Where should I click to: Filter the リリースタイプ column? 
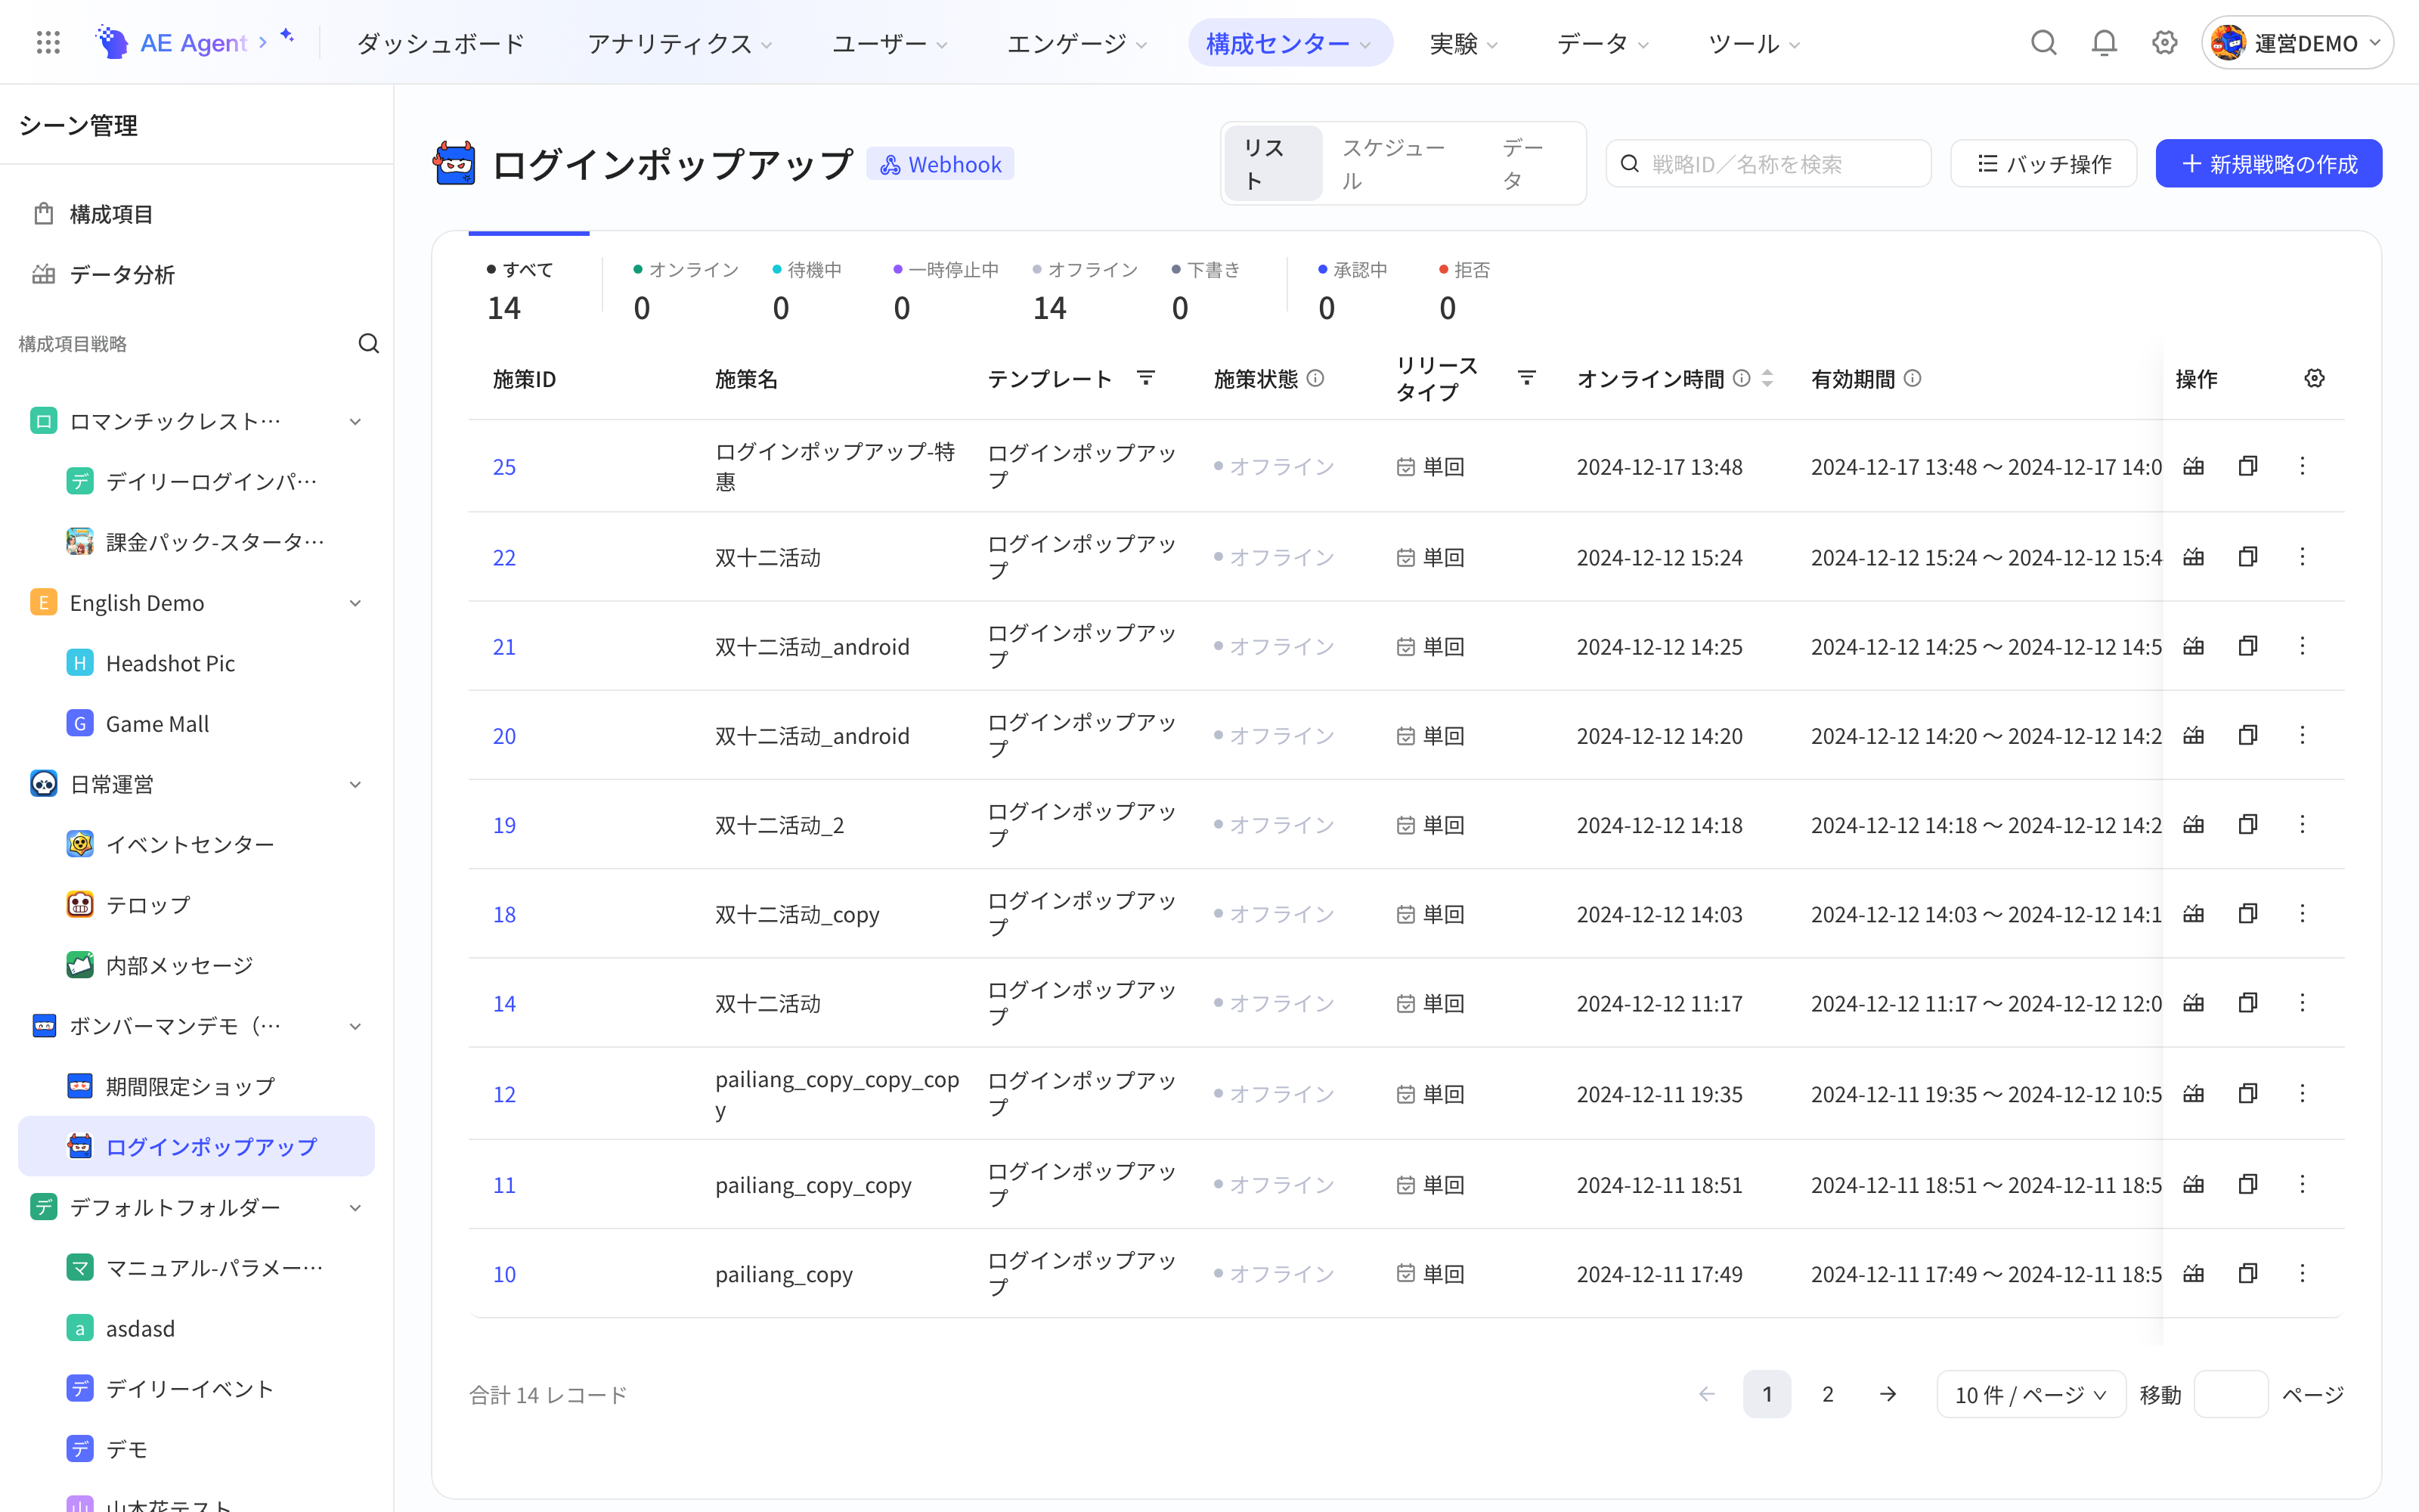pyautogui.click(x=1526, y=378)
